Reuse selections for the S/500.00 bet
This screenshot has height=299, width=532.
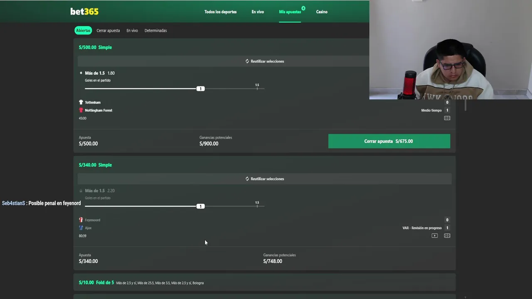(265, 61)
